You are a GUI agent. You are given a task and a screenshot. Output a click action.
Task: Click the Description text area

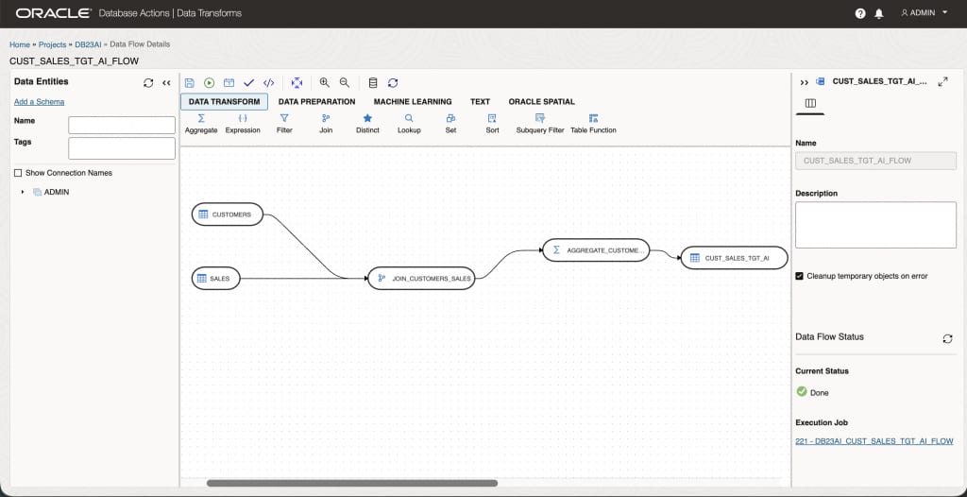coord(875,225)
